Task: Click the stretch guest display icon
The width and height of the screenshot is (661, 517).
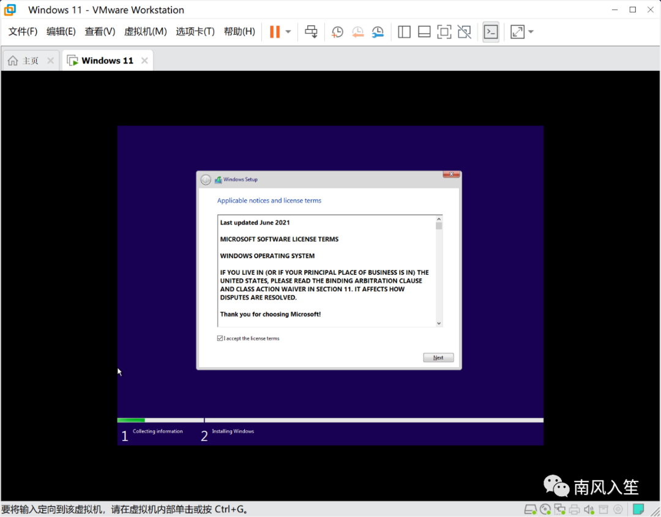Action: 517,32
